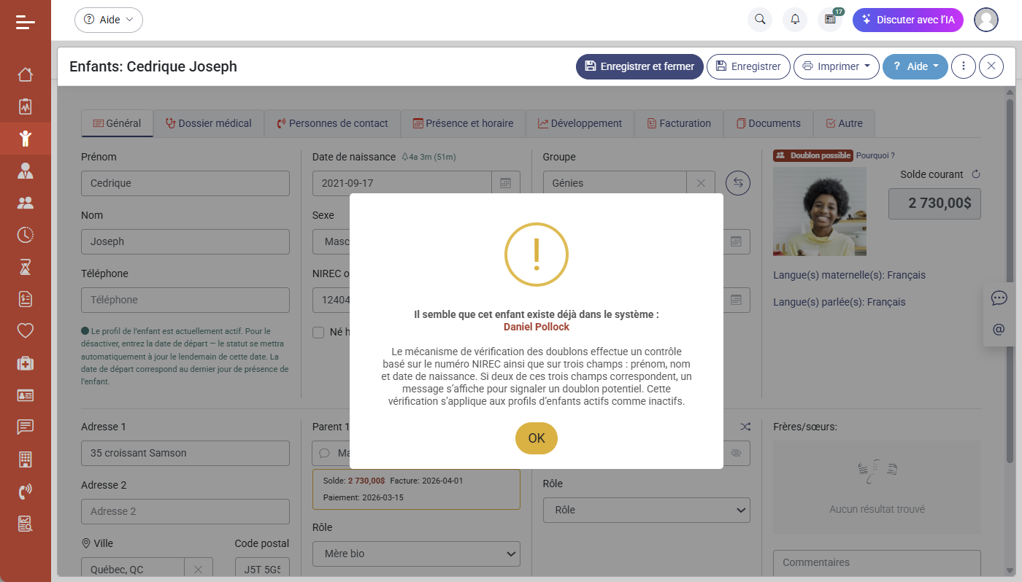
Task: Toggle the "Né h..." checkbox under NIREC
Action: pos(318,333)
